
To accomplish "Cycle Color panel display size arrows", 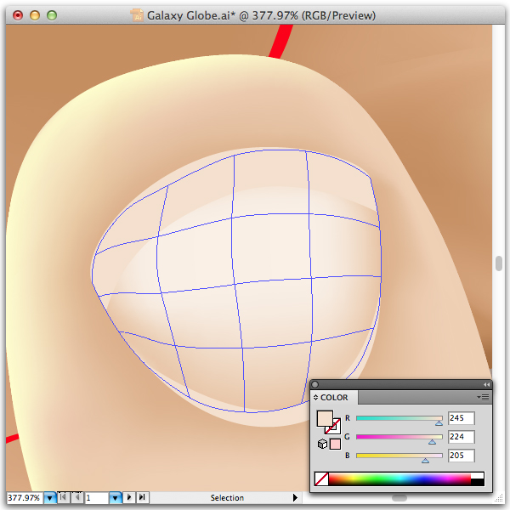I will click(315, 398).
